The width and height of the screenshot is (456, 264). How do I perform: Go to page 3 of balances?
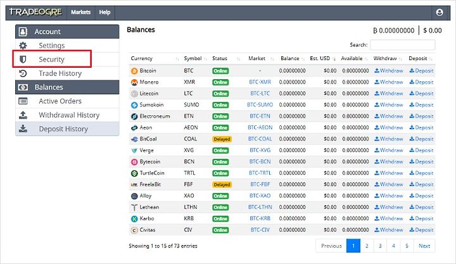point(380,246)
